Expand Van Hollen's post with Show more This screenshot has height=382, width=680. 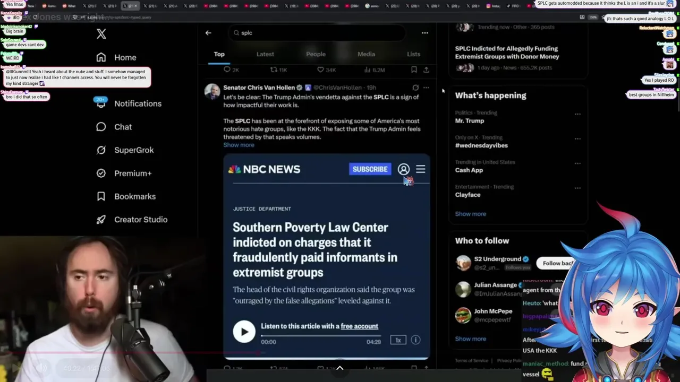click(x=239, y=145)
